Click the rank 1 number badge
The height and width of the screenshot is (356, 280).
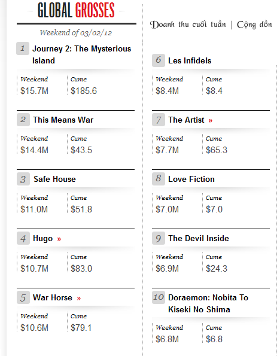[x=23, y=48]
